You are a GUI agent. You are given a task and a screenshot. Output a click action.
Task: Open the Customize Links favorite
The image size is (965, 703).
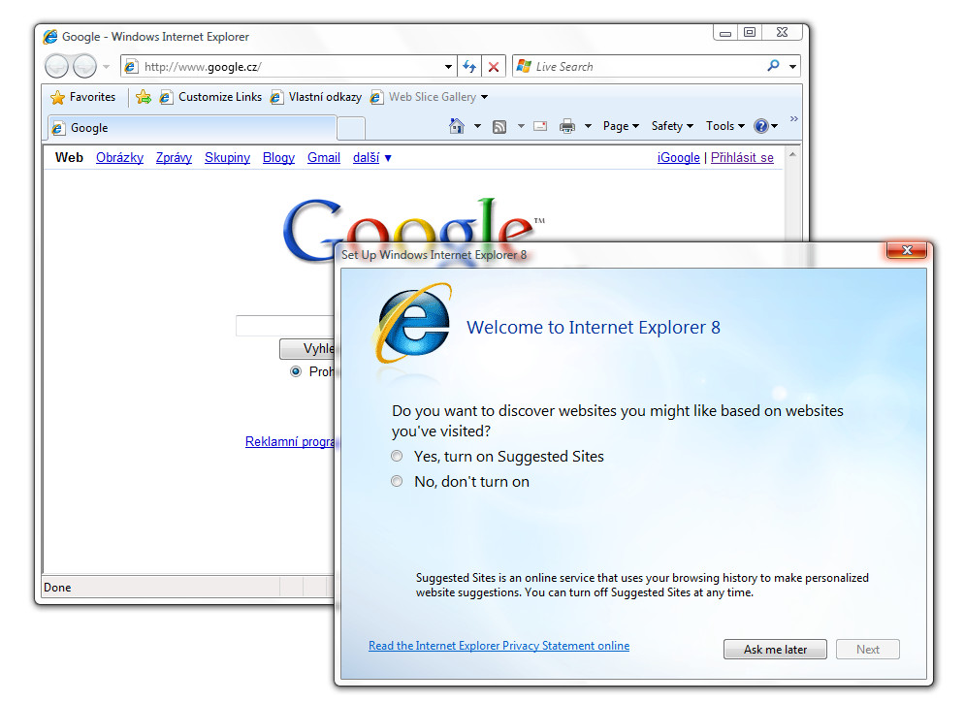211,97
